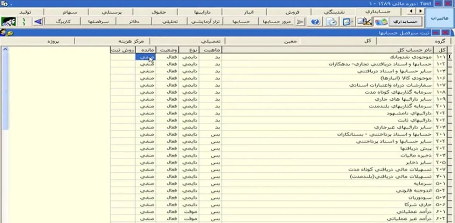Viewport: 455px width, 223px height.
Task: Switch to the پرسنلی module tab
Action: (111, 12)
